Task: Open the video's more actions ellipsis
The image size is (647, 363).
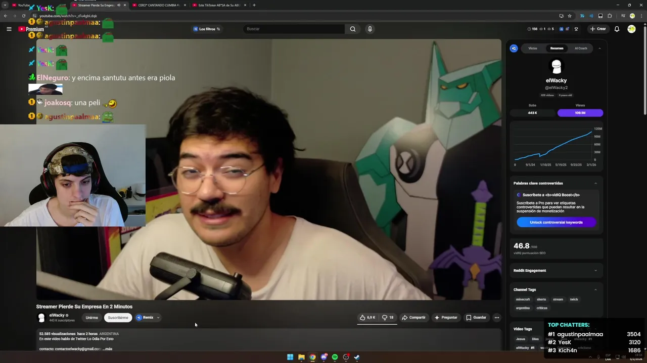Action: [x=497, y=318]
